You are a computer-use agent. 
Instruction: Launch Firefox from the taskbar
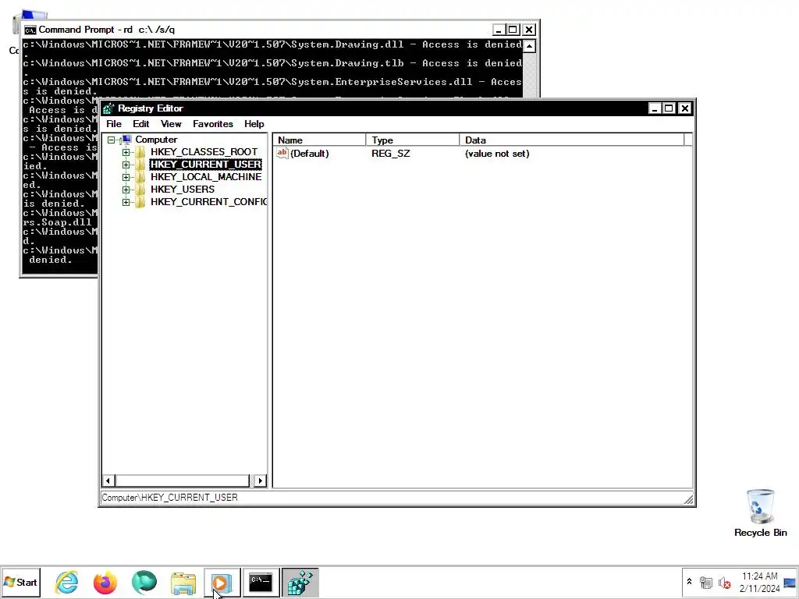tap(105, 582)
